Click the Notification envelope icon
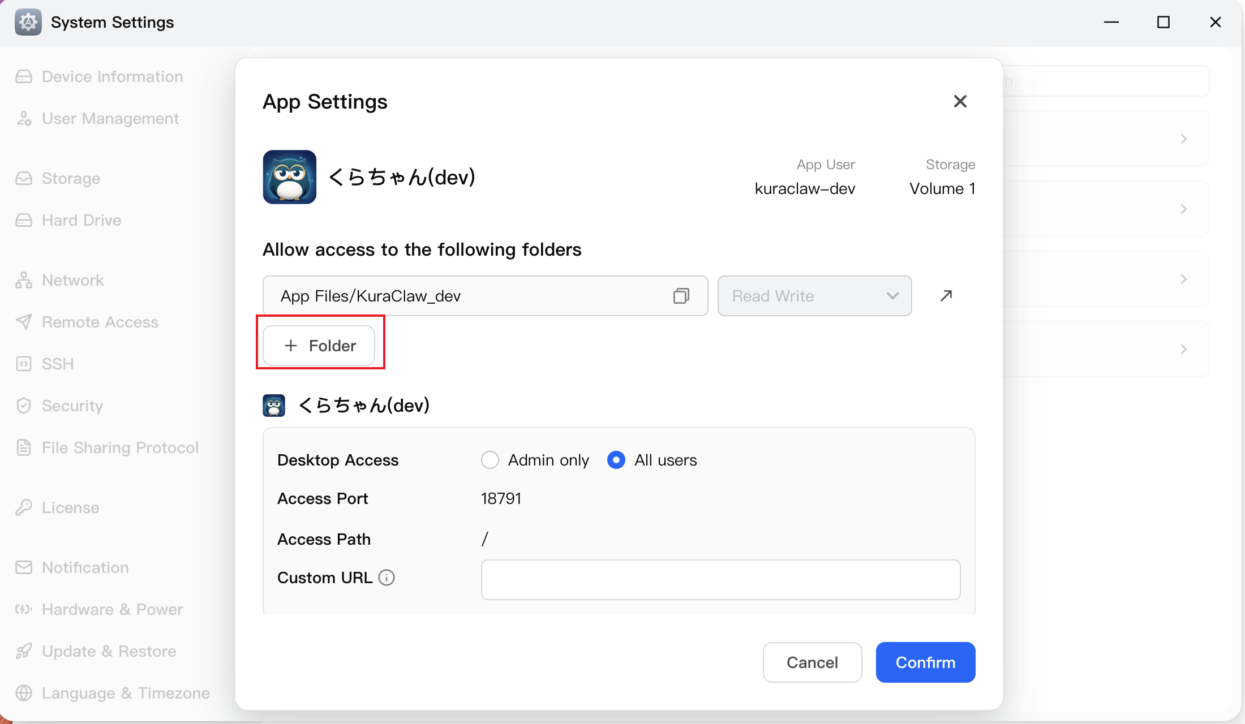Viewport: 1245px width, 724px height. pyautogui.click(x=24, y=567)
